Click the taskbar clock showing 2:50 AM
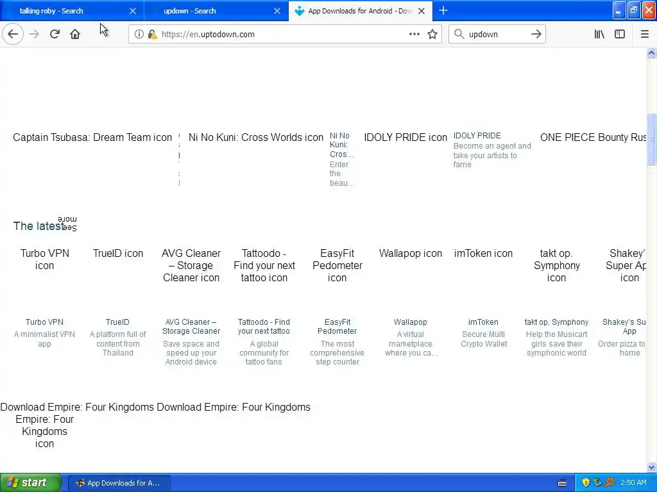 pyautogui.click(x=633, y=482)
